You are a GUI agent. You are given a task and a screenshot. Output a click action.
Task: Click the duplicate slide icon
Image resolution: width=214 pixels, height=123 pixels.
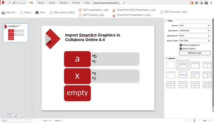tap(19, 115)
